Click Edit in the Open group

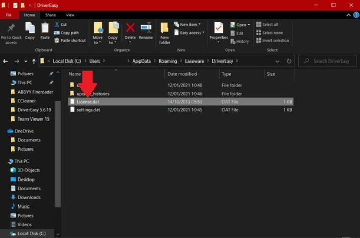237,33
